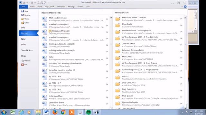
Task: Open the File tab
Action: 23,7
